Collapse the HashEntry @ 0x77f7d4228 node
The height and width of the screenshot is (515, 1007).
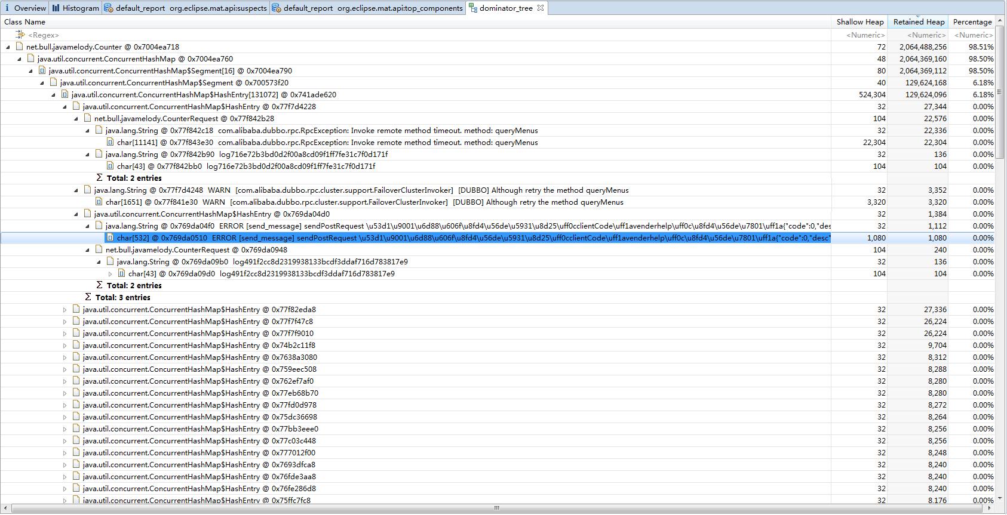[65, 106]
